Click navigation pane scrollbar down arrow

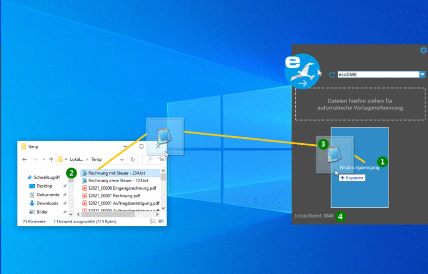point(71,214)
